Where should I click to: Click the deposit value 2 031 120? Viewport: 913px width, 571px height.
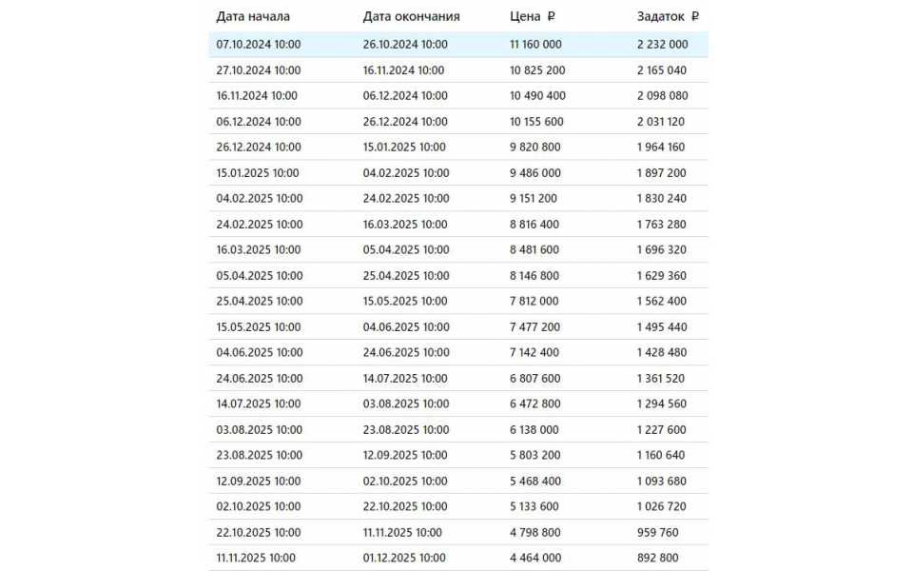(661, 122)
